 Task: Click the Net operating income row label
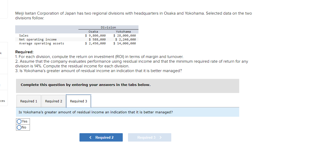tap(38, 39)
